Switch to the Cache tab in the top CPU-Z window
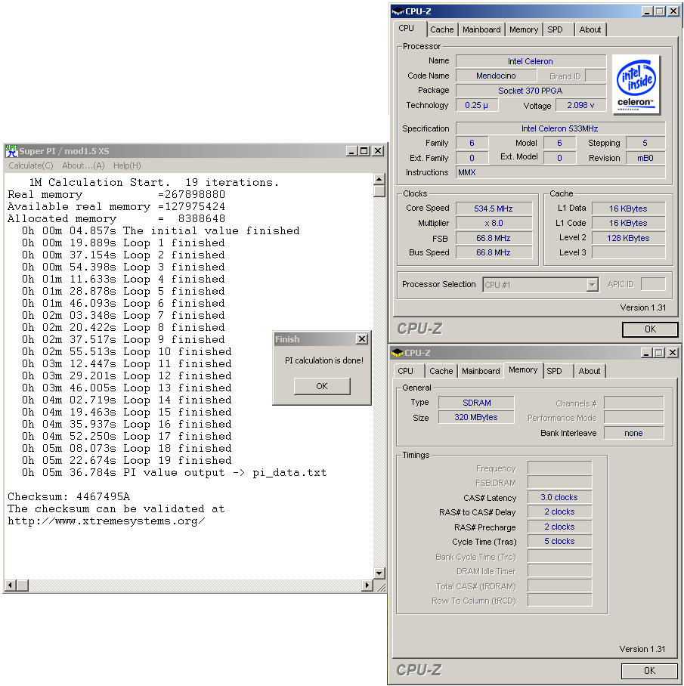Screen dimensions: 684x686 [x=442, y=29]
